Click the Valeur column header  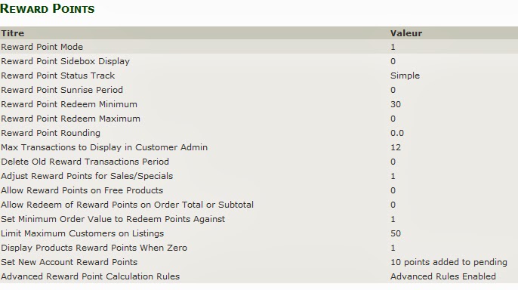click(406, 33)
